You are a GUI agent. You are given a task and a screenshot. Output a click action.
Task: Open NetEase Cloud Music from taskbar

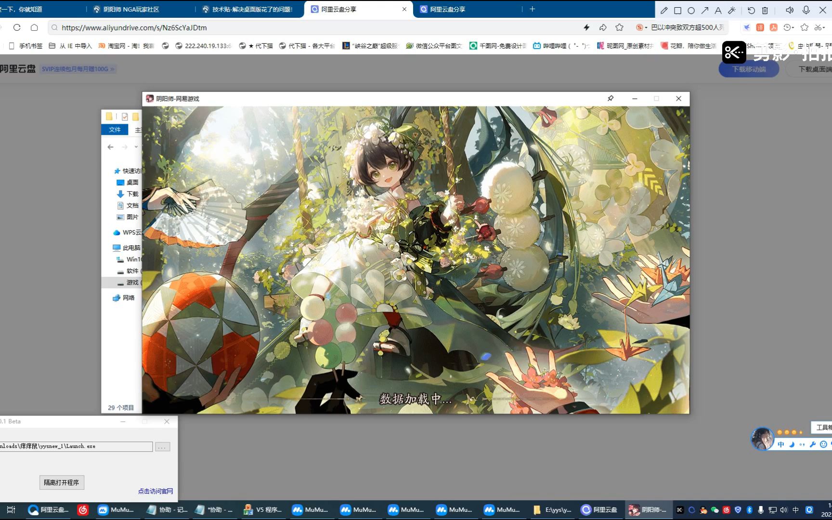tap(83, 510)
